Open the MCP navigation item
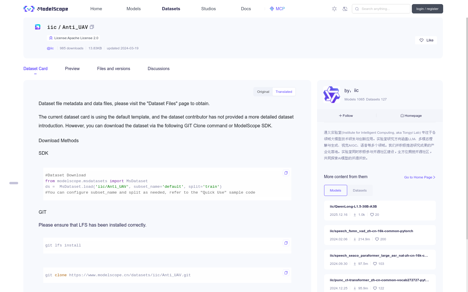Viewport: 468px width, 292px height. 277,9
